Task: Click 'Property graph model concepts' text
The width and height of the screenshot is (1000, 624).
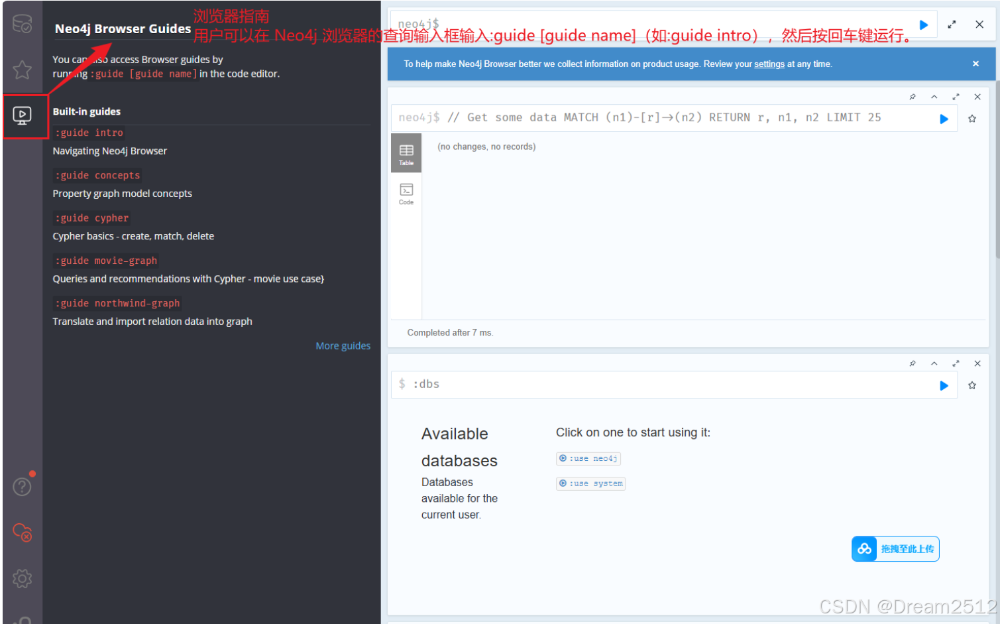Action: click(123, 194)
